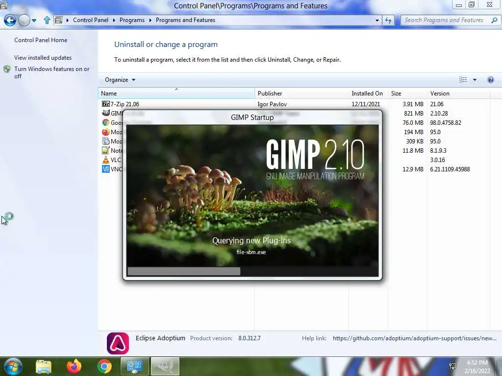Open View installed updates
The width and height of the screenshot is (502, 376).
pos(43,58)
